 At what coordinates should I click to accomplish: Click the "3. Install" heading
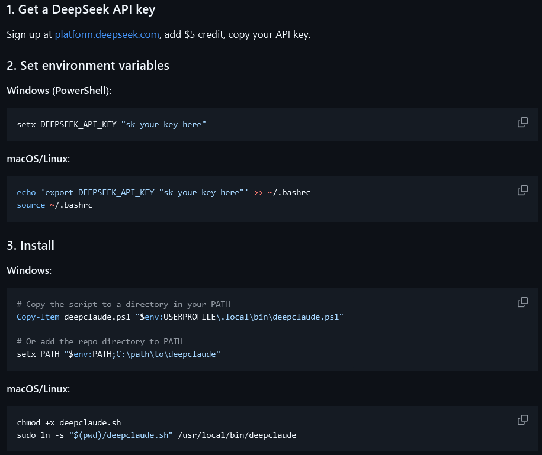click(30, 246)
